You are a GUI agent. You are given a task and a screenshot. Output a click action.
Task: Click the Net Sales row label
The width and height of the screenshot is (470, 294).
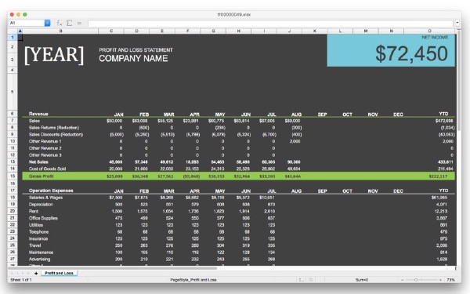click(x=38, y=162)
